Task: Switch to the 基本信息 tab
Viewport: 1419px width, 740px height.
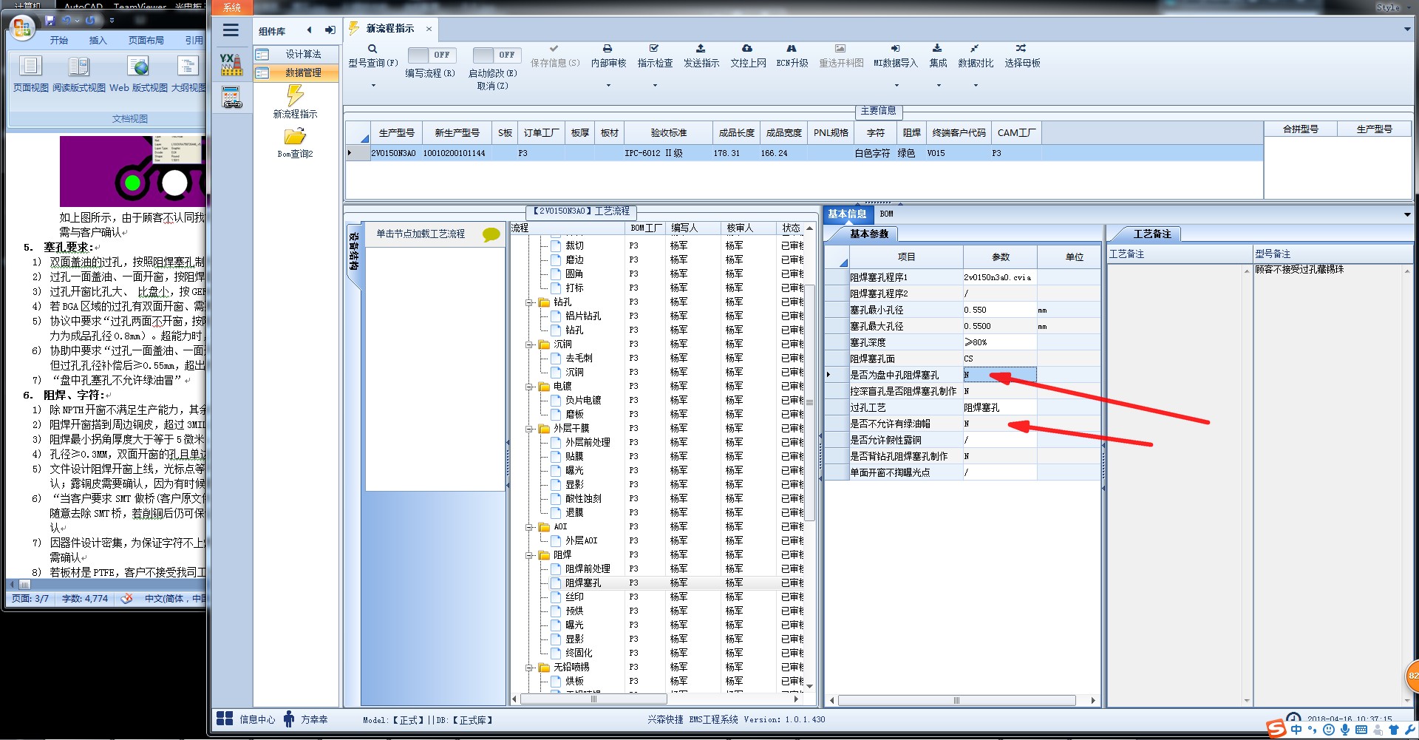Action: pos(847,214)
